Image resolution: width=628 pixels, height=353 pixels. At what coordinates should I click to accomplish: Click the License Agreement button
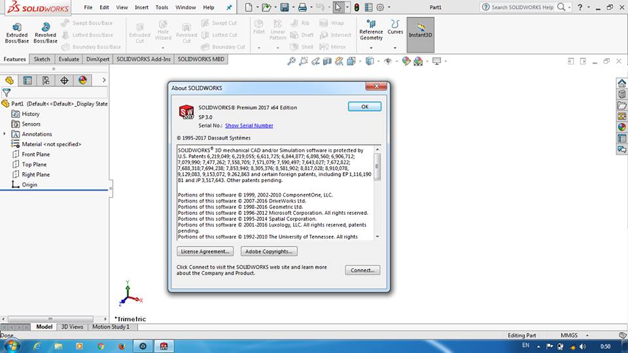pyautogui.click(x=205, y=251)
